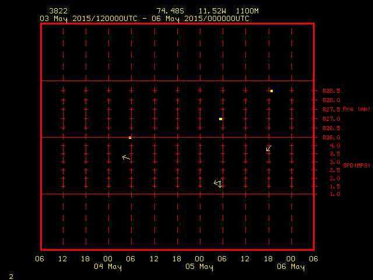This screenshot has width=373, height=280.
Task: Click the wind arrow near 05 May 18 UTC
Action: tap(269, 149)
